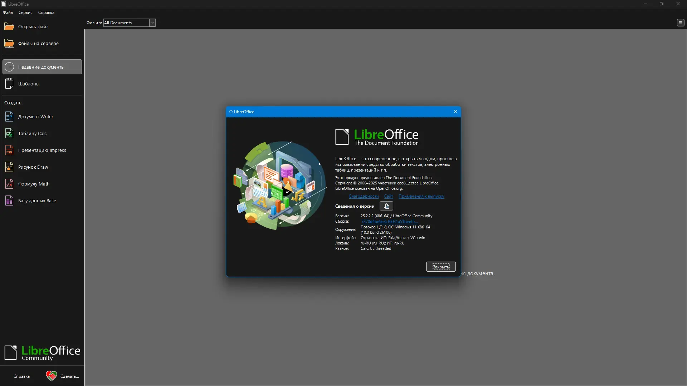The width and height of the screenshot is (687, 386).
Task: Click the Math formula icon
Action: 9,184
